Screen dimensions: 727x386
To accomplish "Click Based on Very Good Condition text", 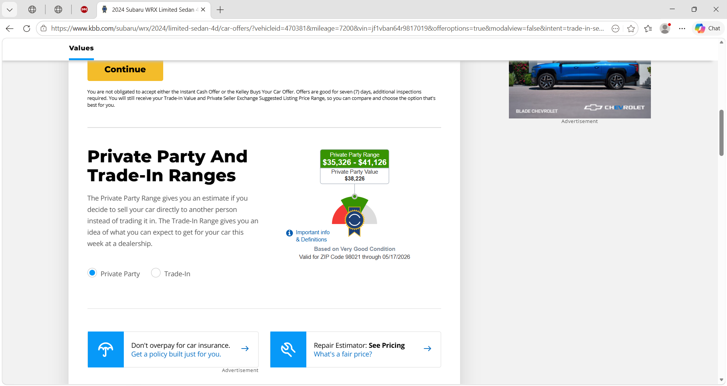I will click(x=354, y=249).
